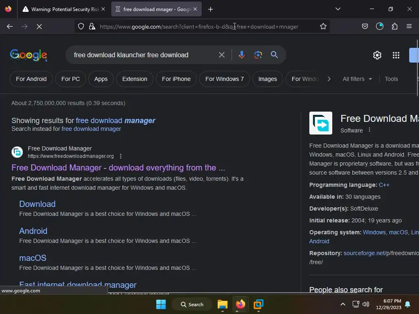This screenshot has width=419, height=314.
Task: Click the site padlock security icon
Action: [x=92, y=27]
